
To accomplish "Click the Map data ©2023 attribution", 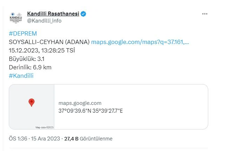I will click(x=44, y=127).
